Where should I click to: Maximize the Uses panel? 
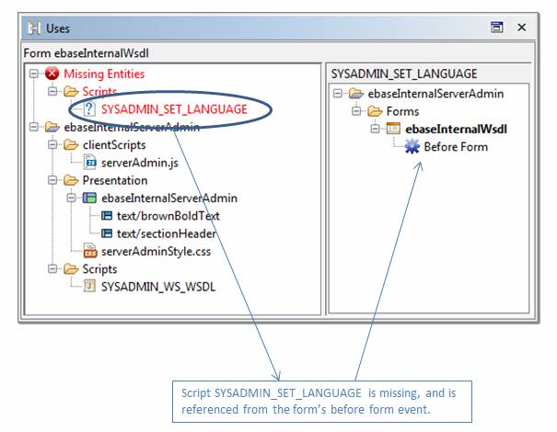[x=497, y=28]
